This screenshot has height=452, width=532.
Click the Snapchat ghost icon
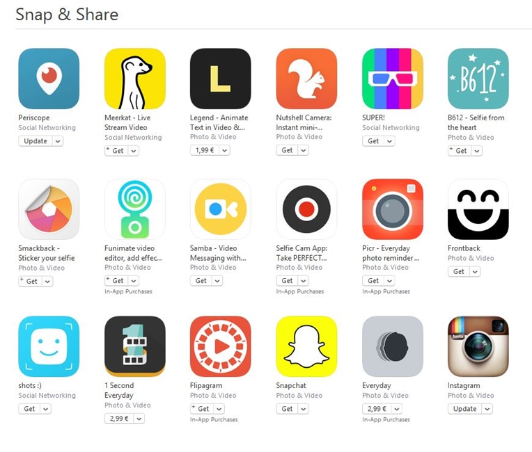[306, 346]
